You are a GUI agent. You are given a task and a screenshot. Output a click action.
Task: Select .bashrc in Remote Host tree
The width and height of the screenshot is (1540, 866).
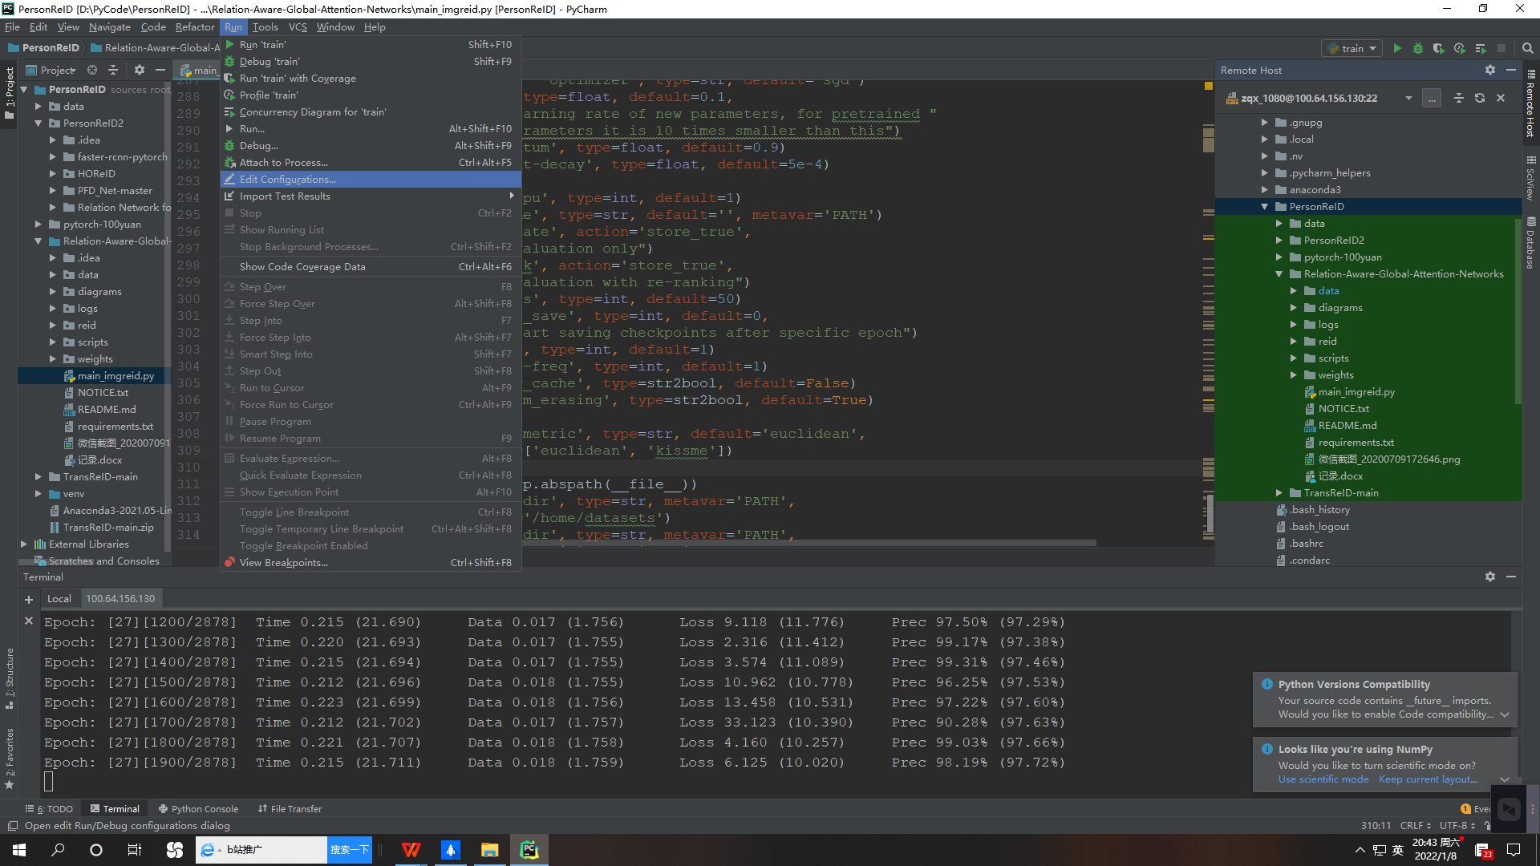click(x=1306, y=544)
